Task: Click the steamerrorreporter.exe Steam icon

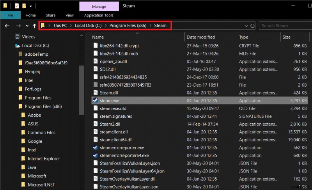Action: click(95, 148)
